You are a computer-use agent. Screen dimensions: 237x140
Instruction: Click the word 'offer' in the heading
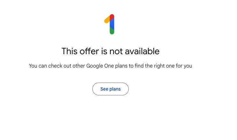(x=89, y=51)
